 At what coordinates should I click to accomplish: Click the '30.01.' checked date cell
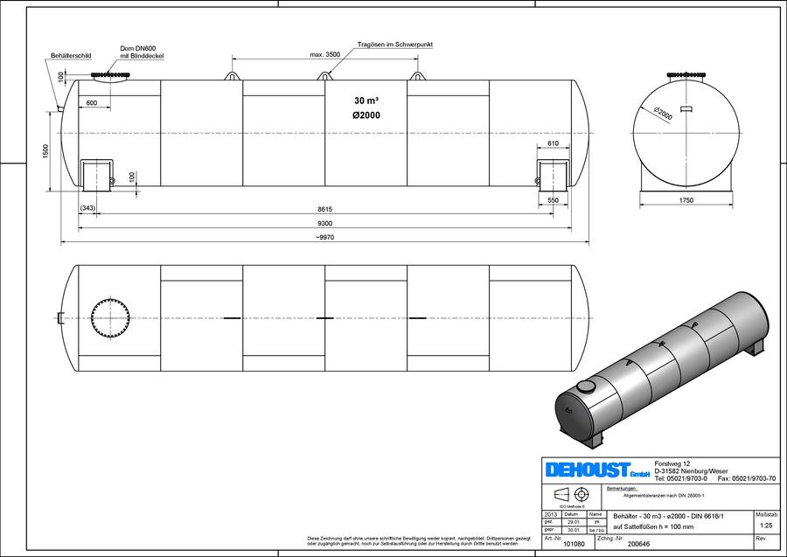pyautogui.click(x=573, y=530)
